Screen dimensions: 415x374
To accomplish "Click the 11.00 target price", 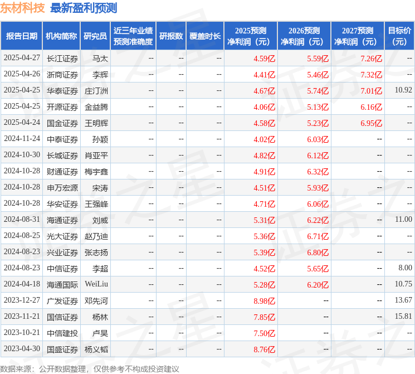I will point(403,219).
